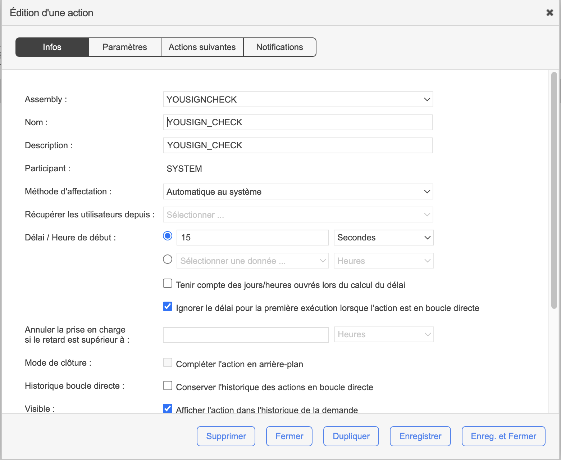Image resolution: width=561 pixels, height=460 pixels.
Task: Uncheck Ignorer le délai pour la première exécution
Action: tap(168, 307)
